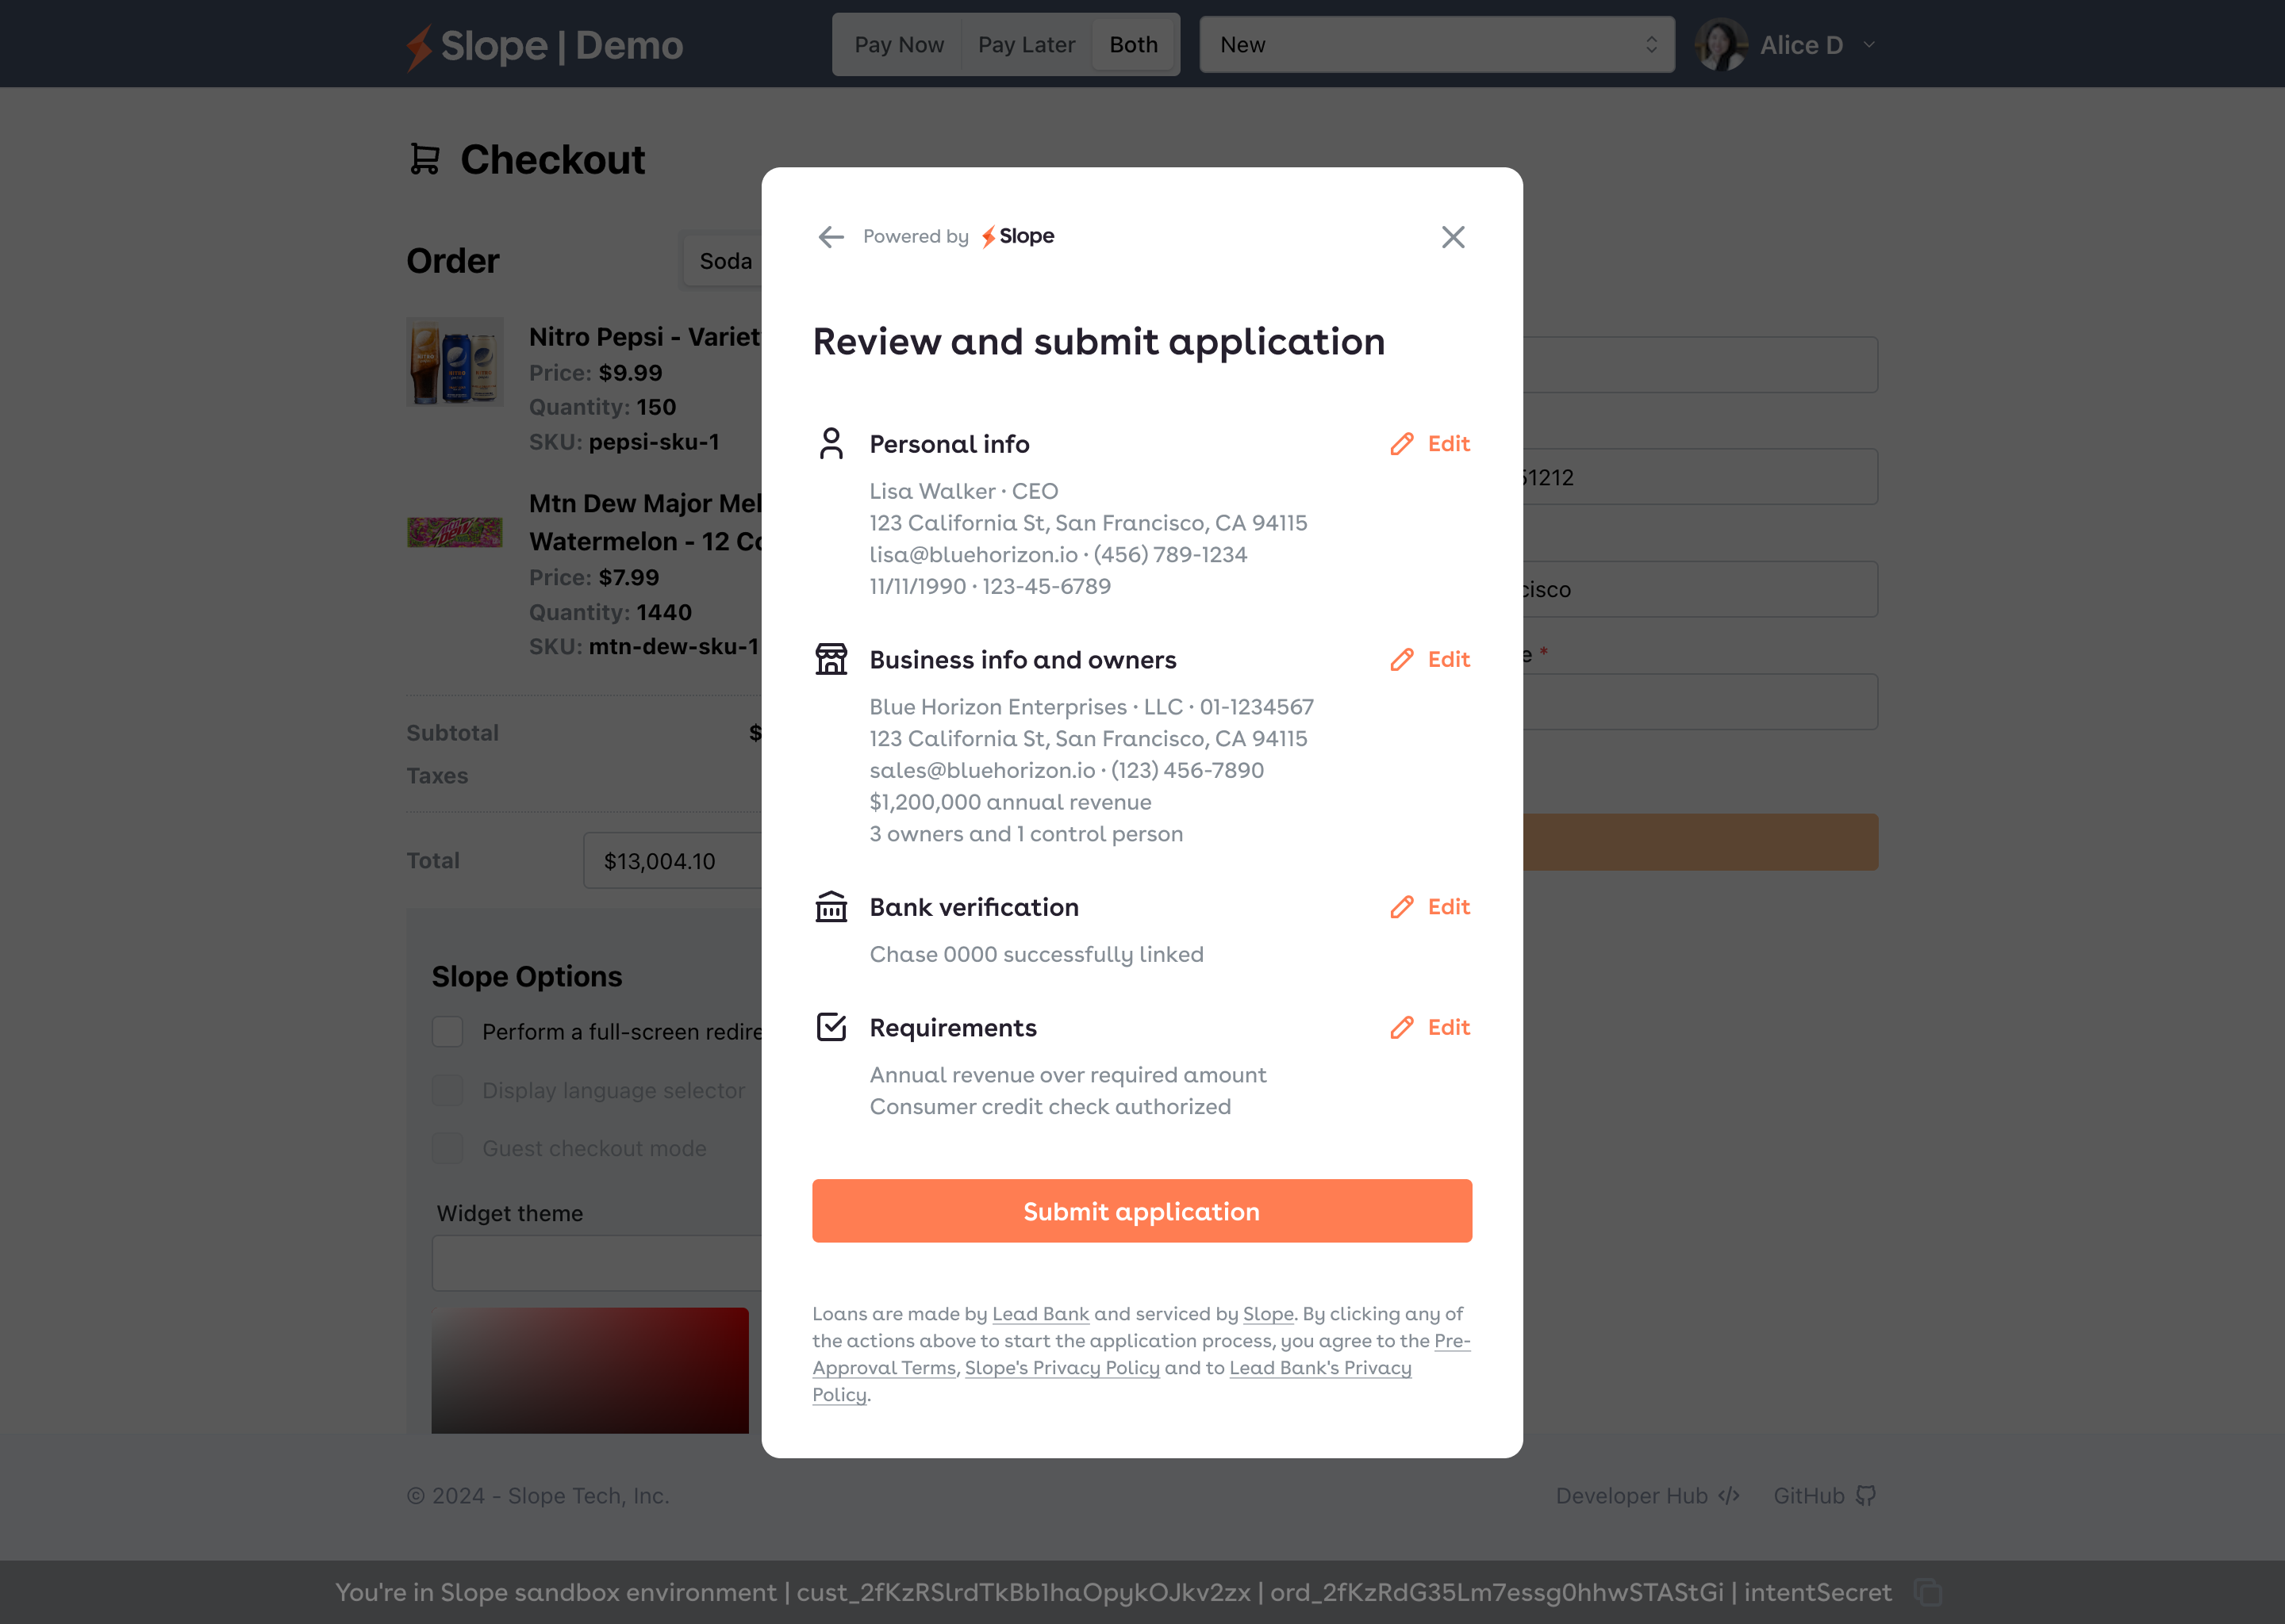Image resolution: width=2285 pixels, height=1624 pixels.
Task: Switch to the Pay Now tab
Action: click(898, 45)
